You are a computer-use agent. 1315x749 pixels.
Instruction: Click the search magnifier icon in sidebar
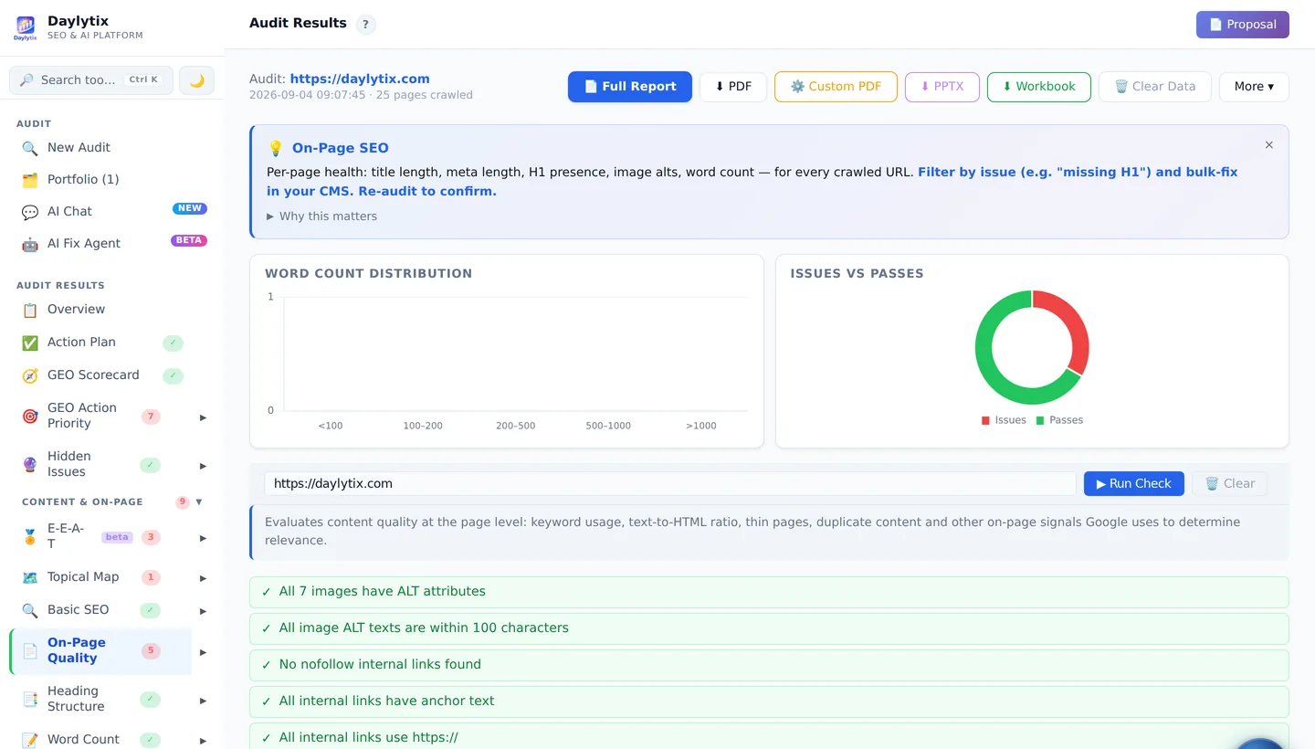26,80
